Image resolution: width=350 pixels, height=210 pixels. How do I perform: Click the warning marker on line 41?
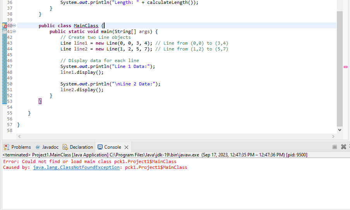click(x=5, y=31)
